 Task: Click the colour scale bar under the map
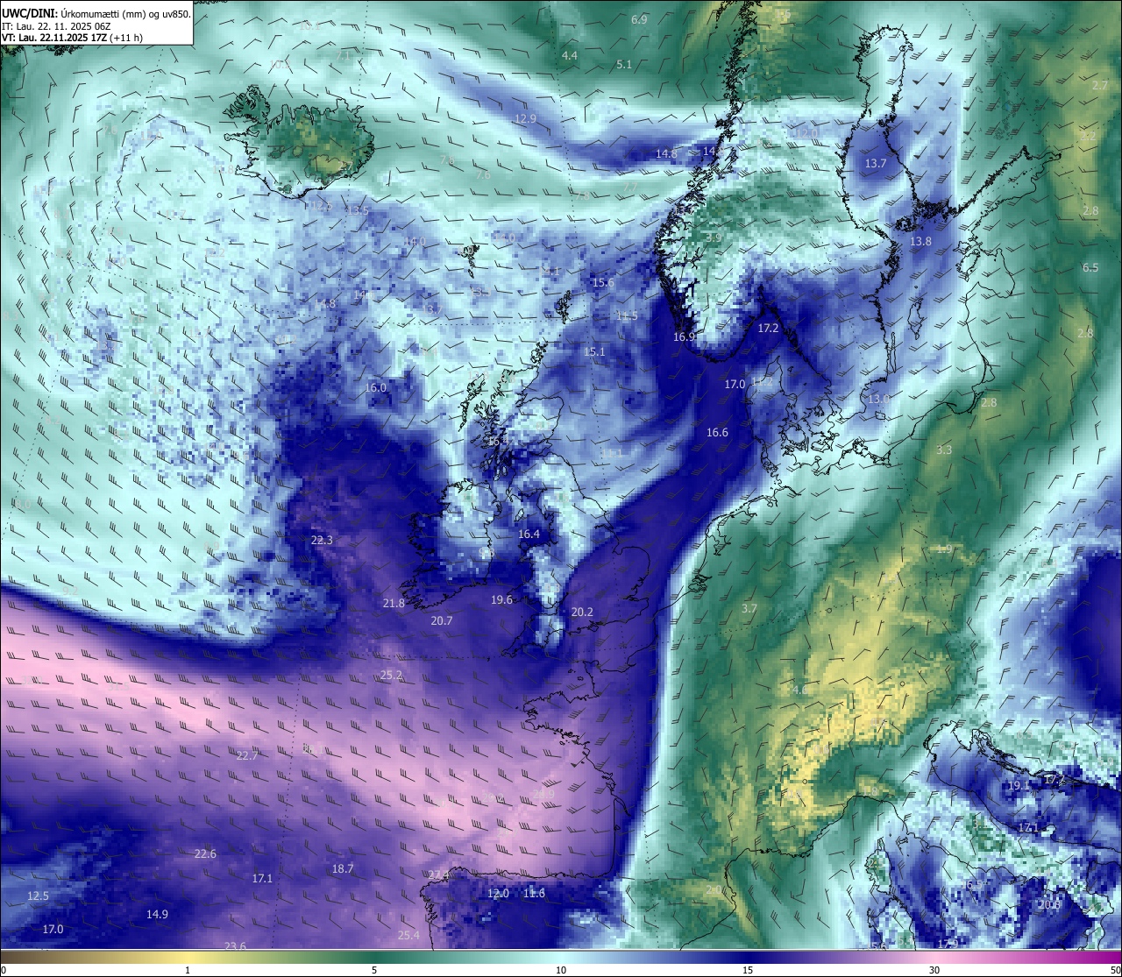[x=561, y=957]
